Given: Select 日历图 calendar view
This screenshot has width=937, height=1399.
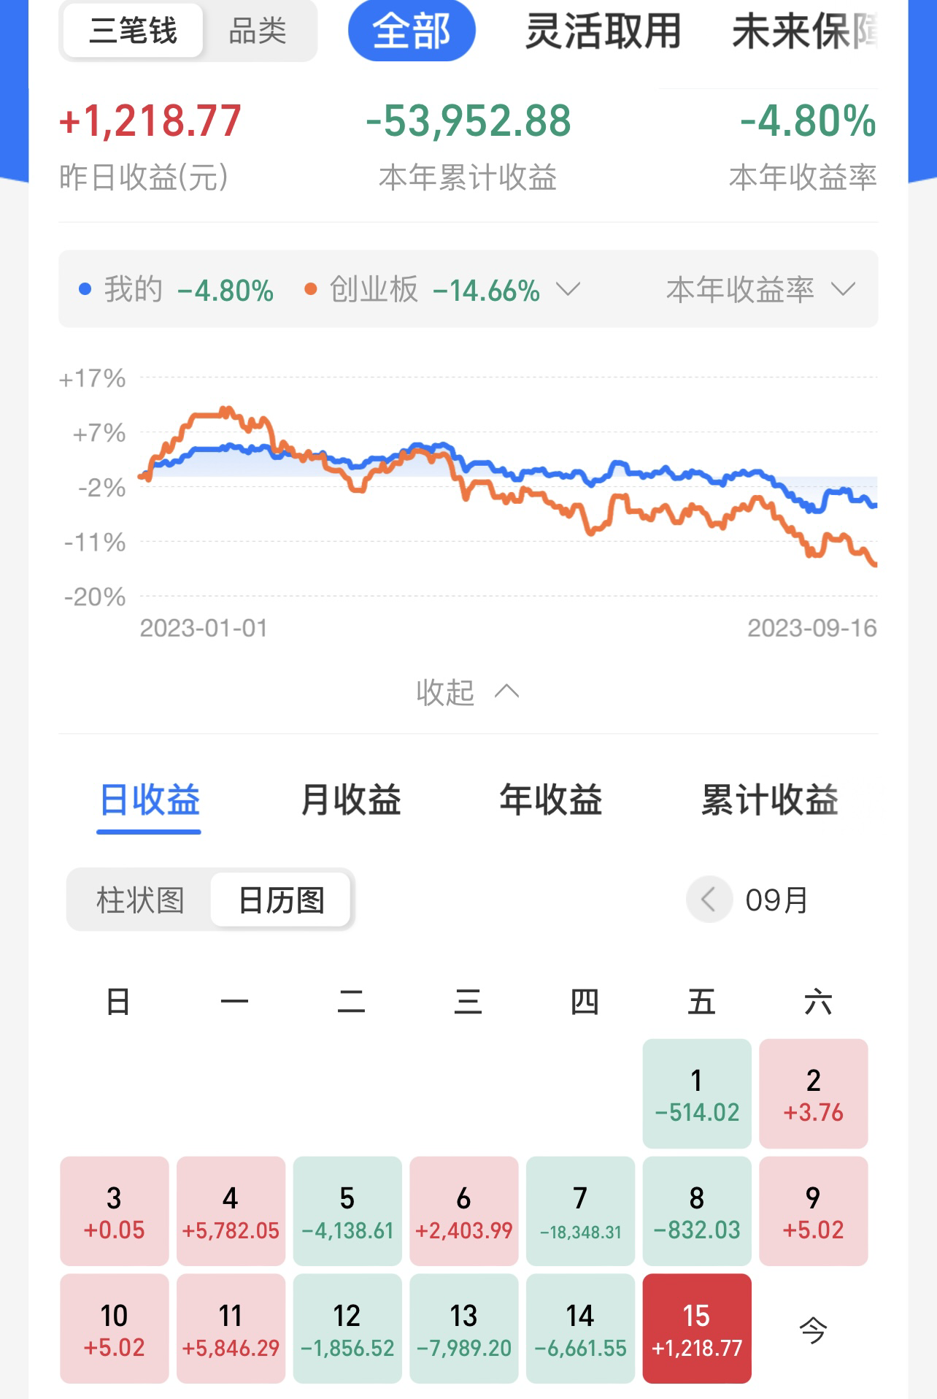Looking at the screenshot, I should coord(281,900).
